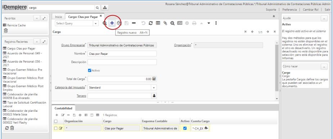The width and height of the screenshot is (333, 139).
Task: Refresh the record with requery icon
Action: pyautogui.click(x=150, y=23)
